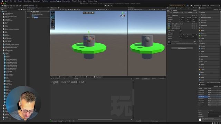The image size is (221, 124).
Task: Toggle the Sphere active checkbox in the Inspector
Action: pos(171,11)
